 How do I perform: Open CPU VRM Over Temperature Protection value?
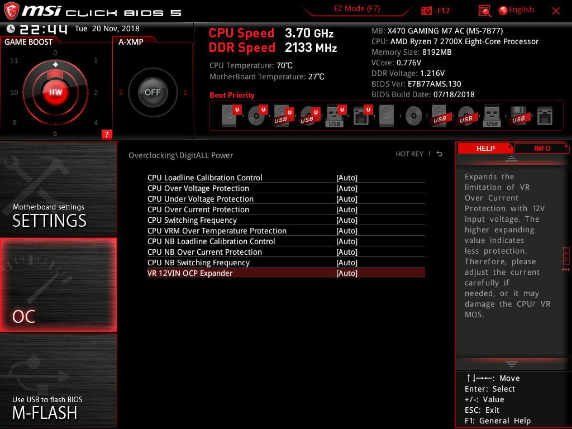click(x=347, y=231)
